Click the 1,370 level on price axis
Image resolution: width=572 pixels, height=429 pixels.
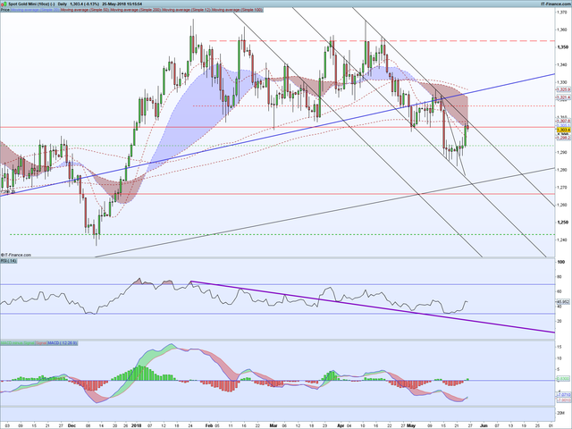pyautogui.click(x=562, y=12)
